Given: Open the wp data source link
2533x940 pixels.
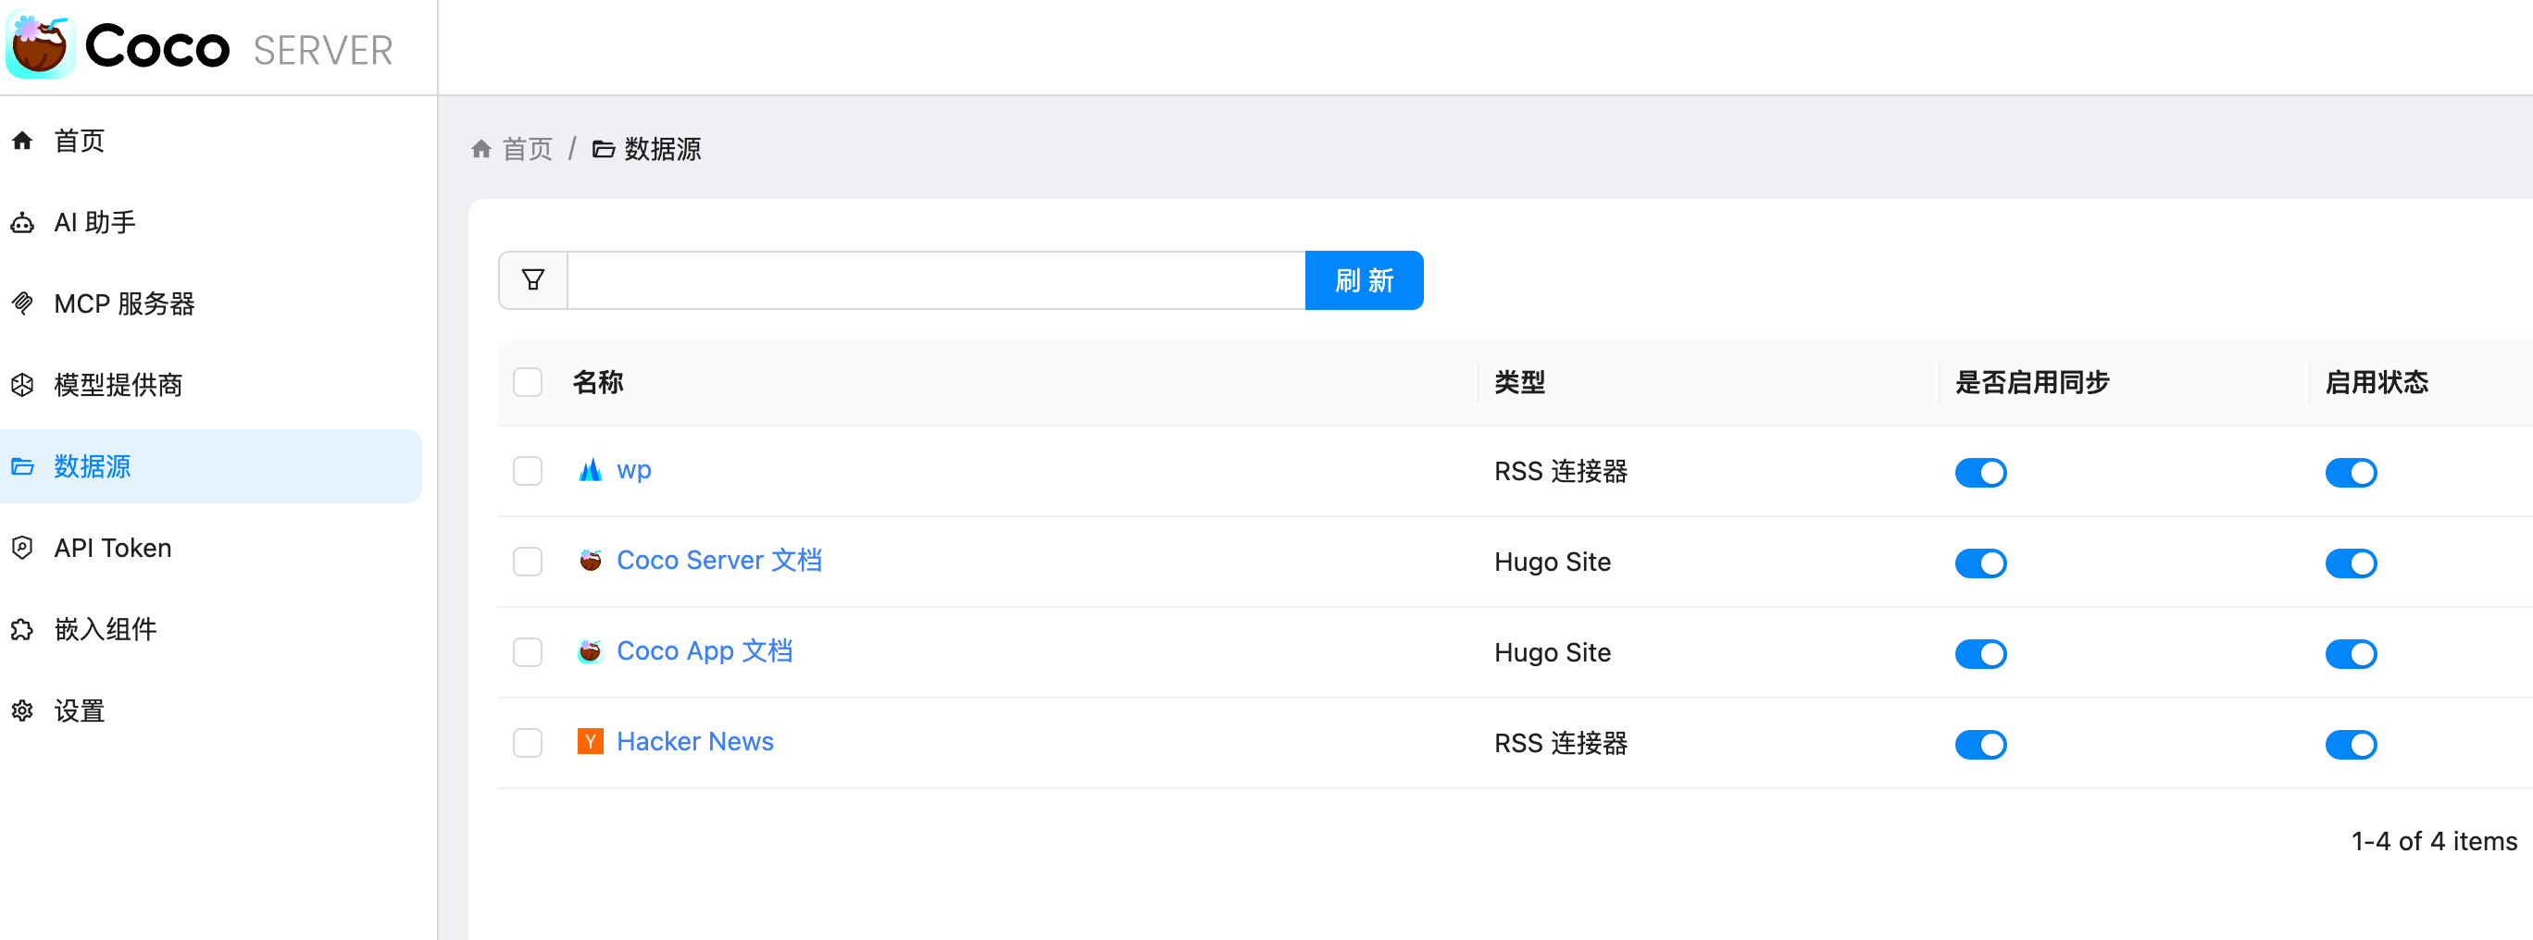Looking at the screenshot, I should (634, 471).
